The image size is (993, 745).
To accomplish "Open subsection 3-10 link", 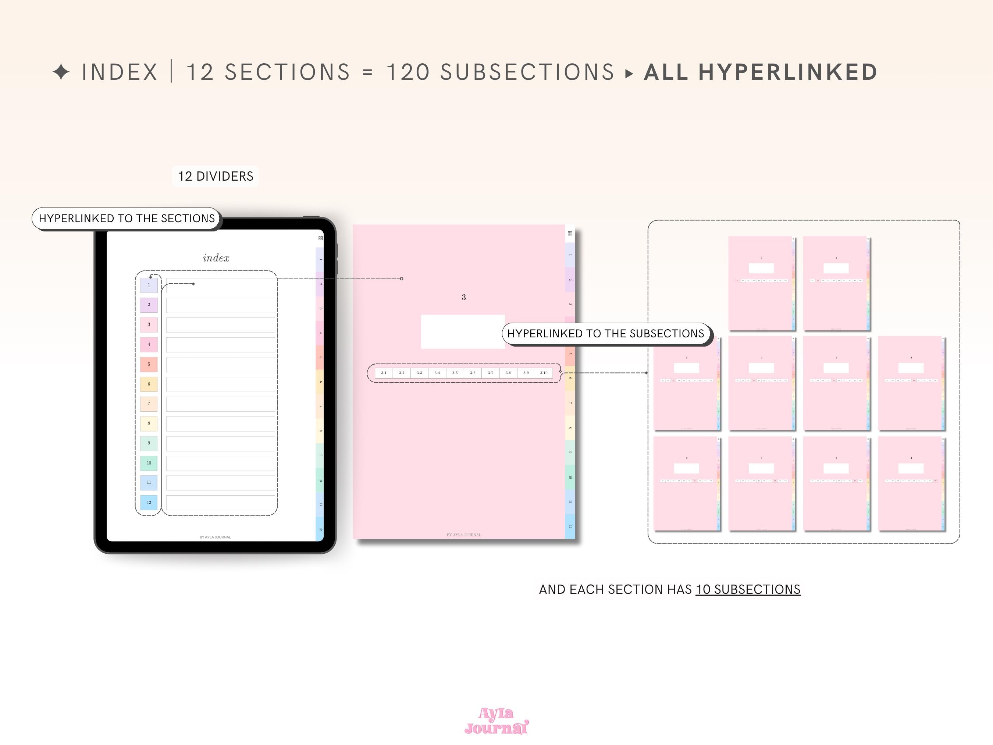I will 544,373.
